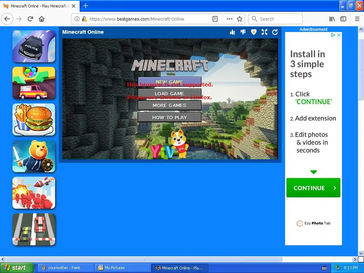Go to the browser Home icon
This screenshot has height=273, width=364.
[x=42, y=19]
